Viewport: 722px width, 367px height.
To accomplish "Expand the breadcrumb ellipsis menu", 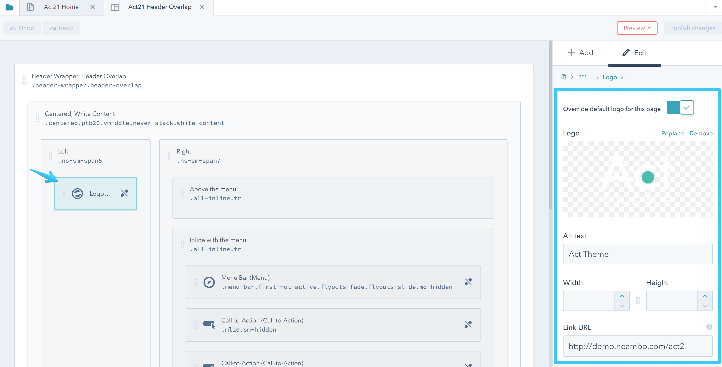I will pyautogui.click(x=583, y=76).
